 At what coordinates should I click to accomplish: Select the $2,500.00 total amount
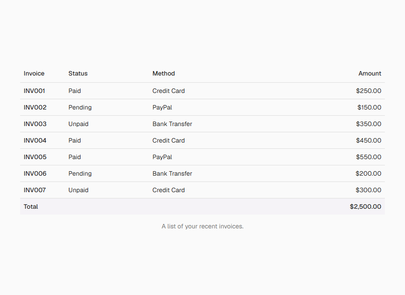(x=366, y=206)
